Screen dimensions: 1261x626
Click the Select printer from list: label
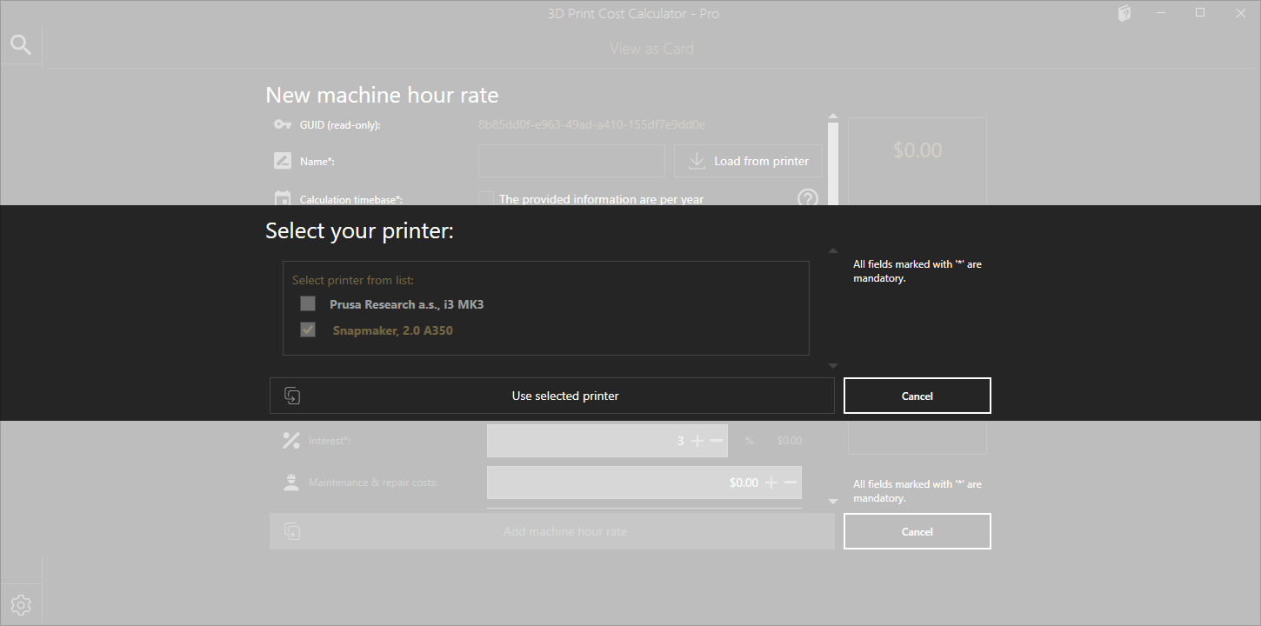click(x=353, y=280)
